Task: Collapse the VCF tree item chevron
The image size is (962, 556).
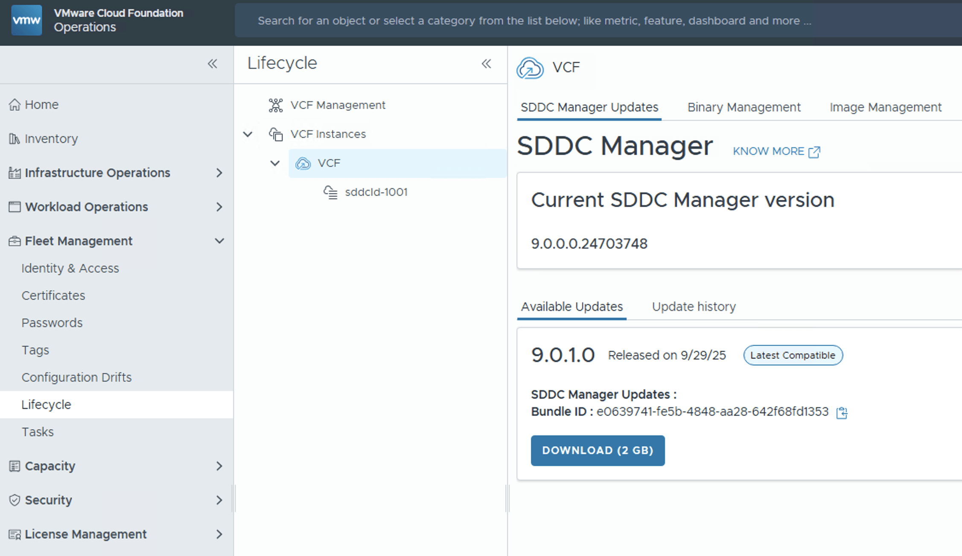Action: (275, 163)
